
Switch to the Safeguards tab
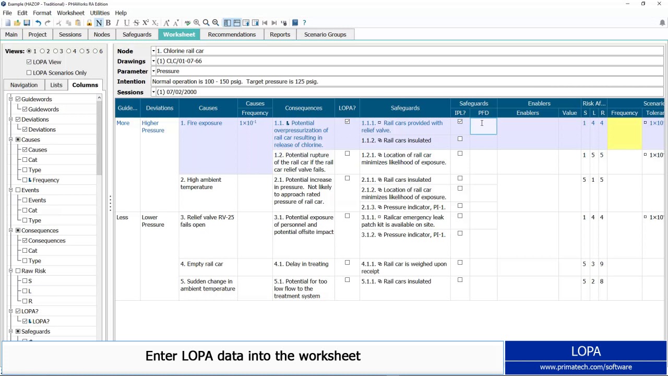(x=137, y=34)
